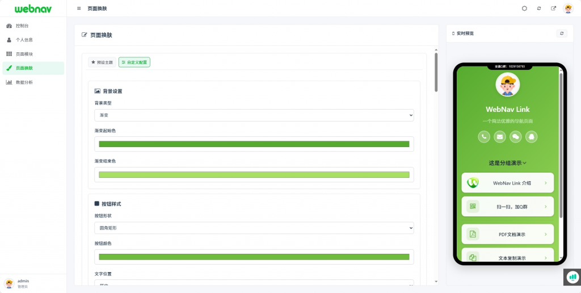Collapse the 这是分组演示 group in the preview
This screenshot has height=293, width=581.
click(x=507, y=163)
